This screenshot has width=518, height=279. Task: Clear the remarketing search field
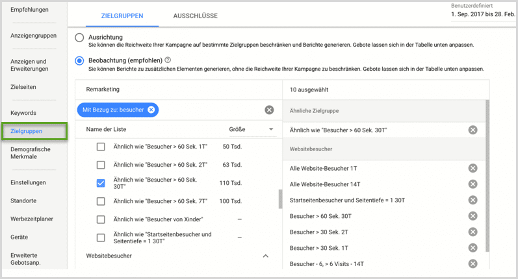coord(269,110)
